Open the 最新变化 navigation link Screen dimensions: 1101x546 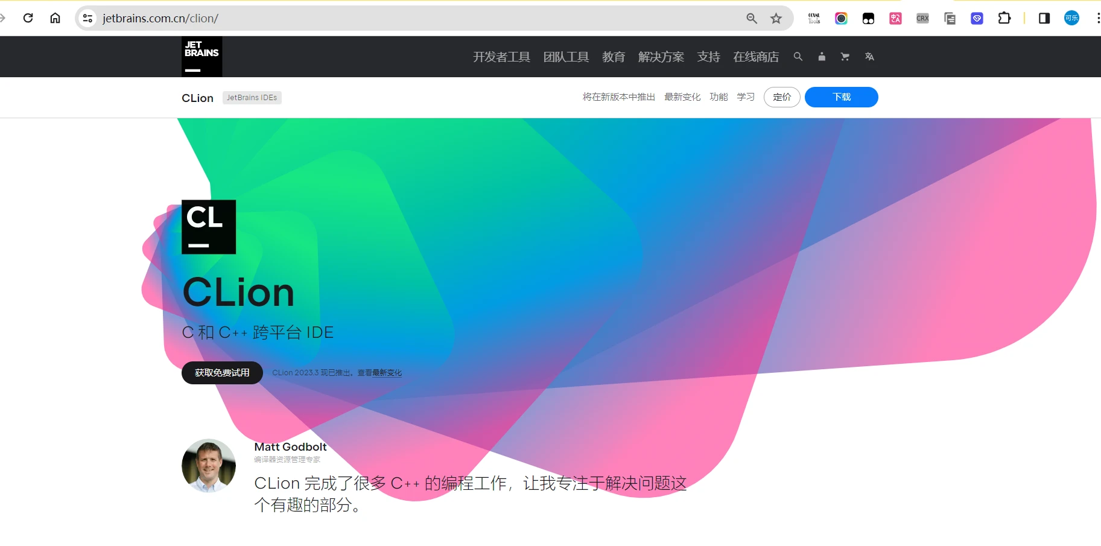tap(682, 97)
